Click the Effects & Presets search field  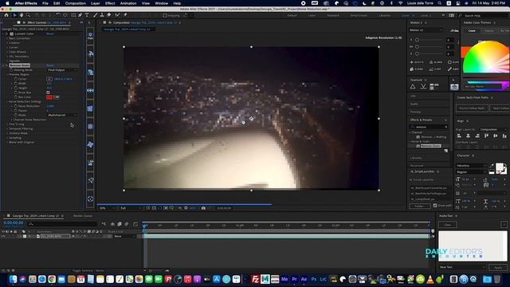pos(429,127)
